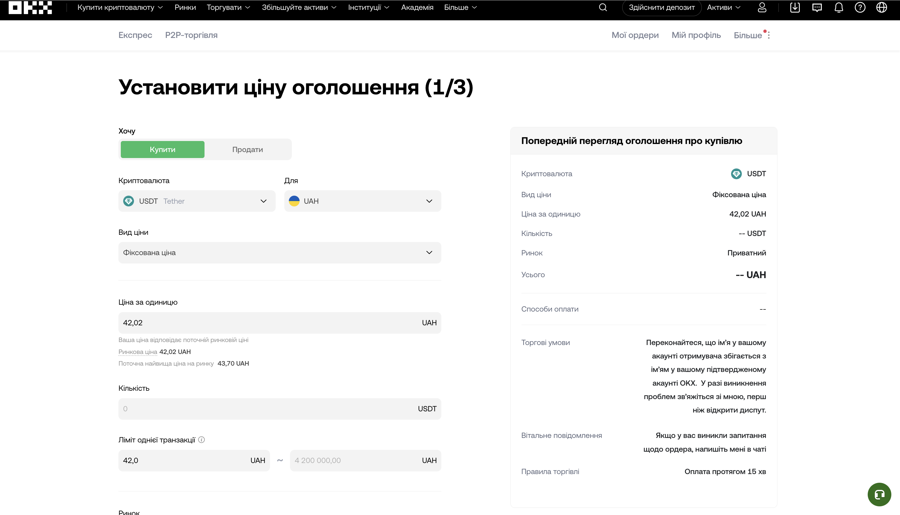The image size is (900, 515).
Task: Select the Продати toggle option
Action: click(x=248, y=149)
